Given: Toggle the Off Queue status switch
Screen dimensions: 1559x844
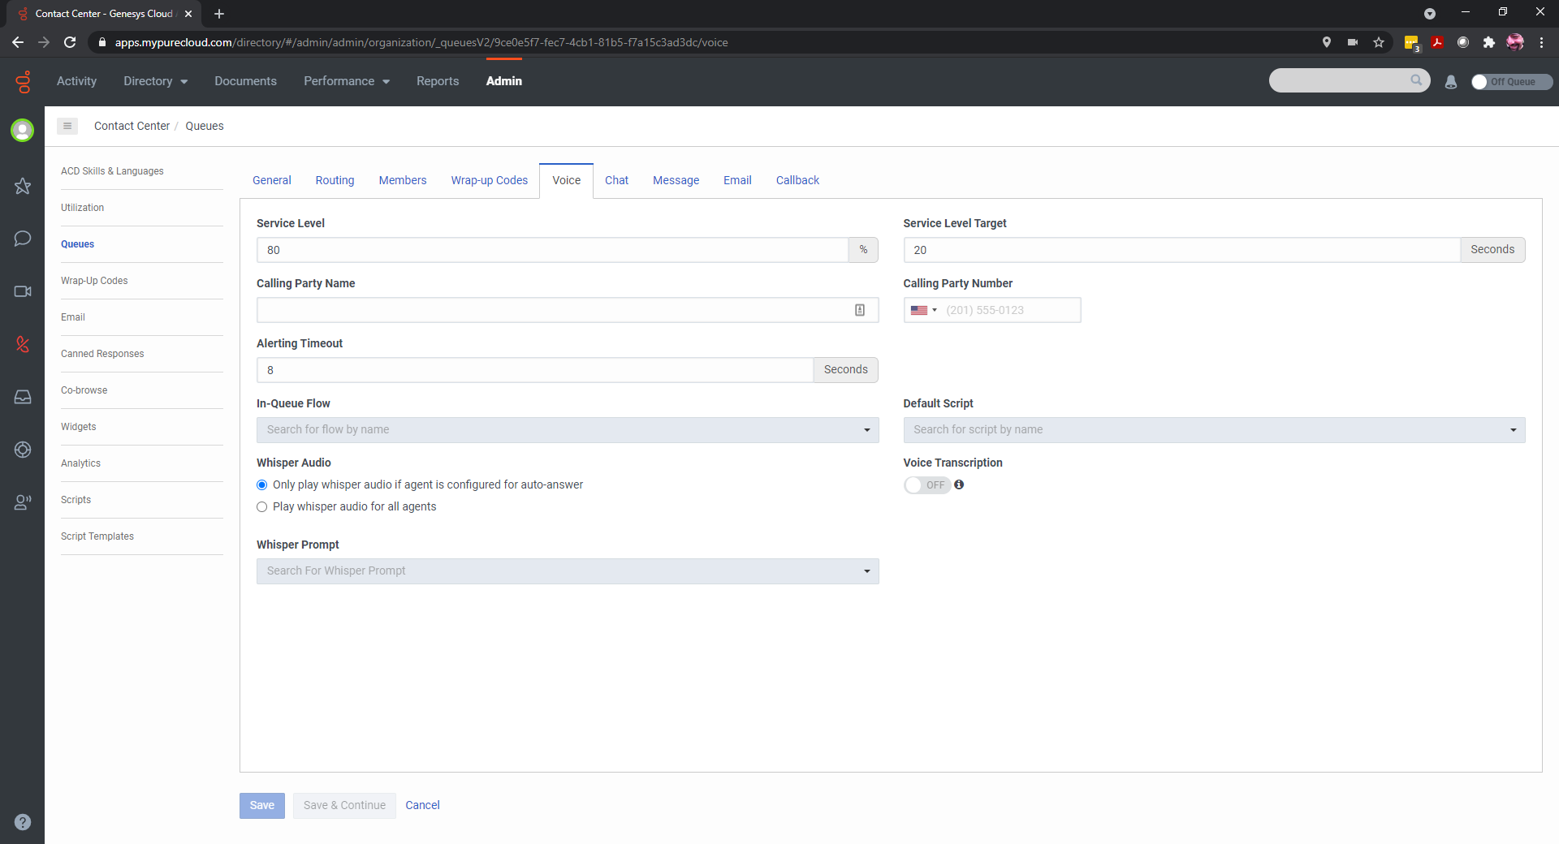Looking at the screenshot, I should [x=1511, y=82].
